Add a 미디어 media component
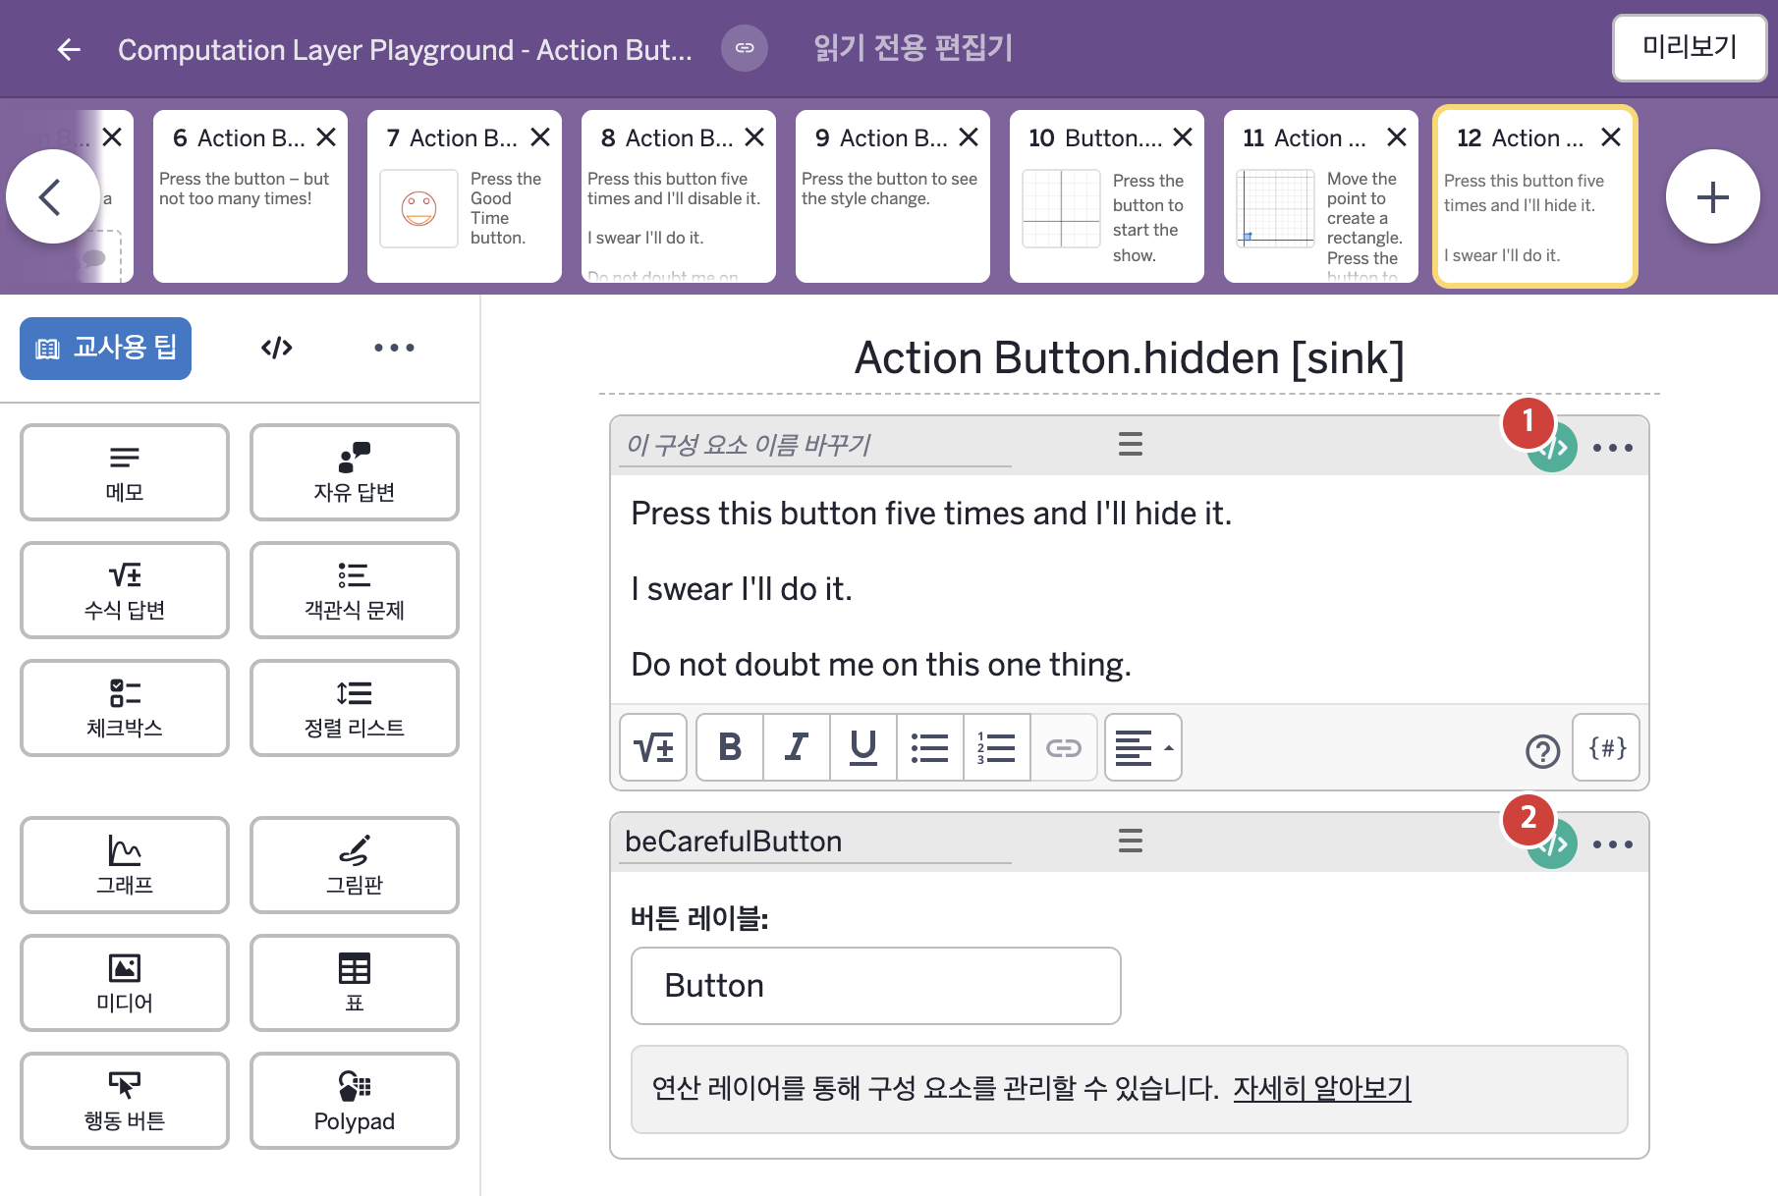 click(x=125, y=983)
